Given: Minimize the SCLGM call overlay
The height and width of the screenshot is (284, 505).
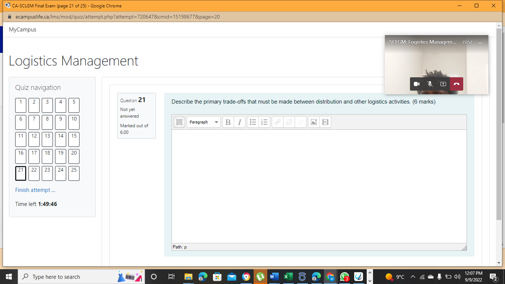Looking at the screenshot, I should [x=480, y=43].
